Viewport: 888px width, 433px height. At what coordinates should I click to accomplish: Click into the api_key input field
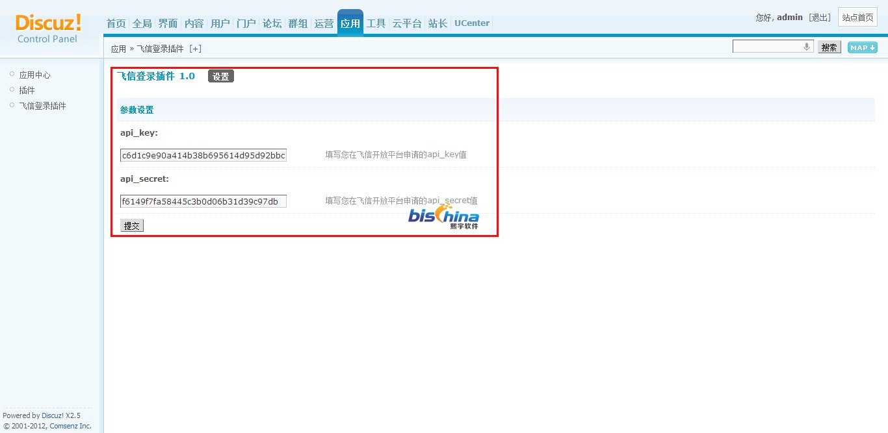coord(203,155)
